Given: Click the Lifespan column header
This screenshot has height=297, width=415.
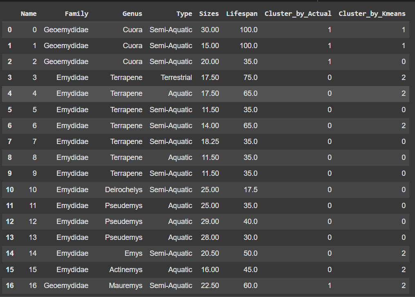Looking at the screenshot, I should (x=242, y=14).
